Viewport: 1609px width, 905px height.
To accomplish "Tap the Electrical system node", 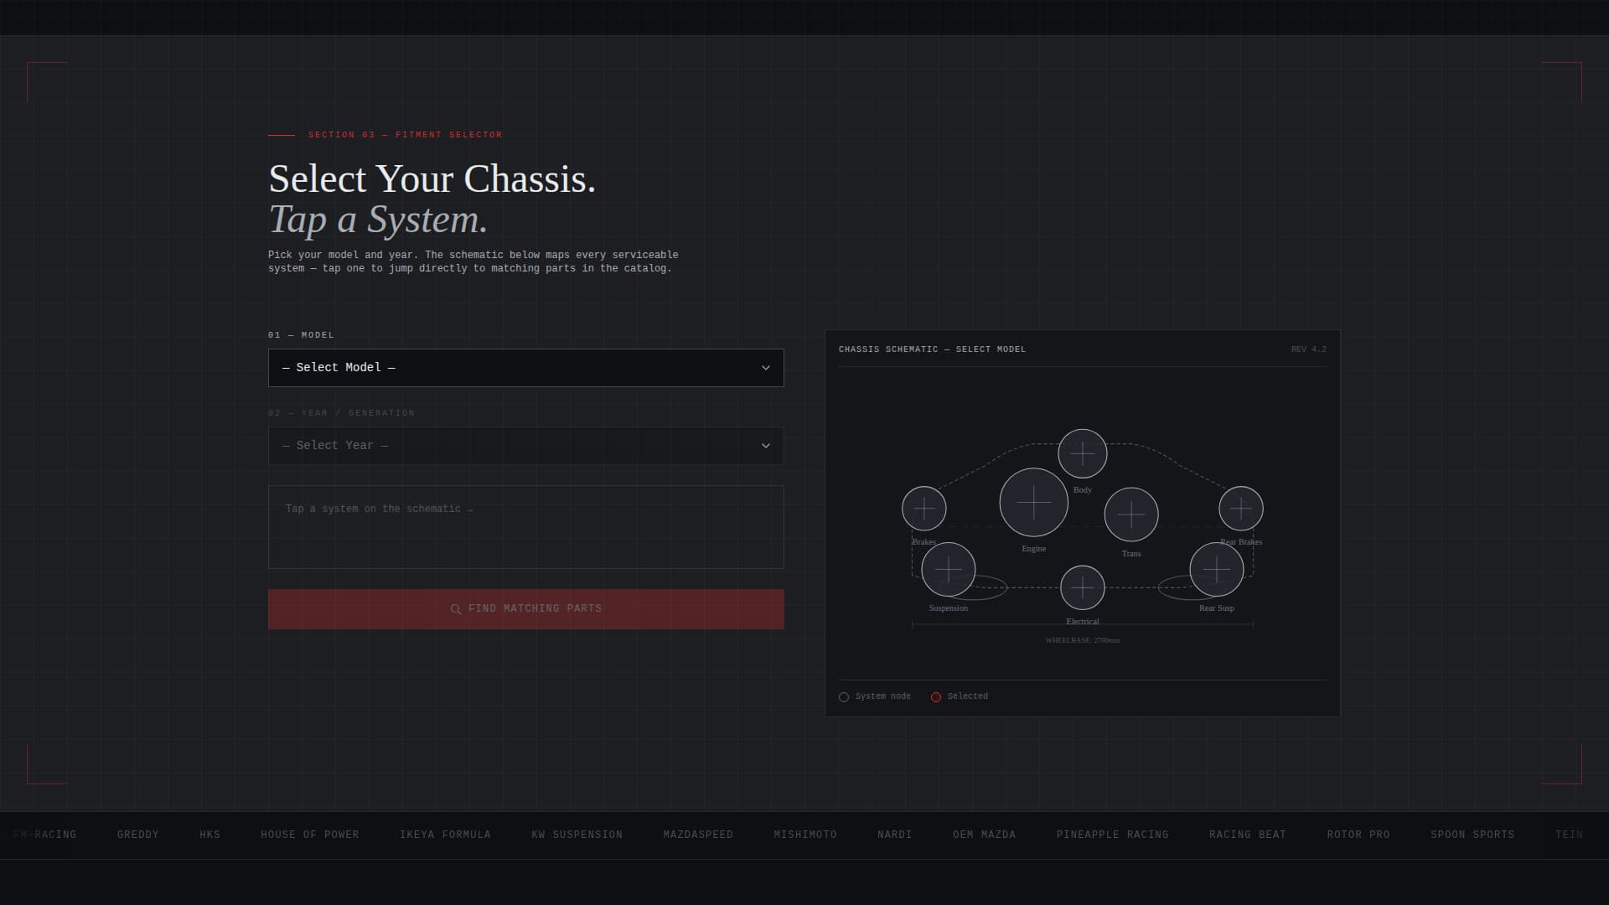I will point(1082,587).
